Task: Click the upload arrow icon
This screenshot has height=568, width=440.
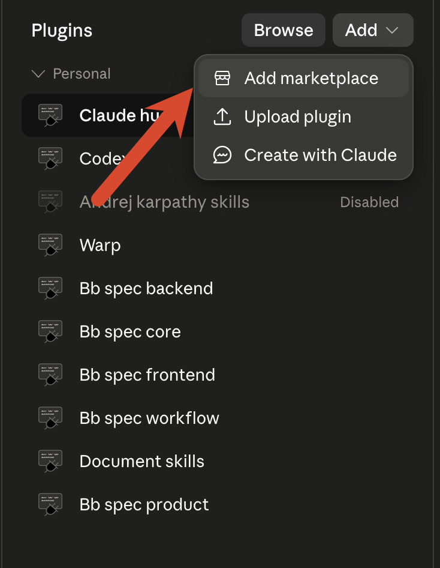Action: (222, 116)
